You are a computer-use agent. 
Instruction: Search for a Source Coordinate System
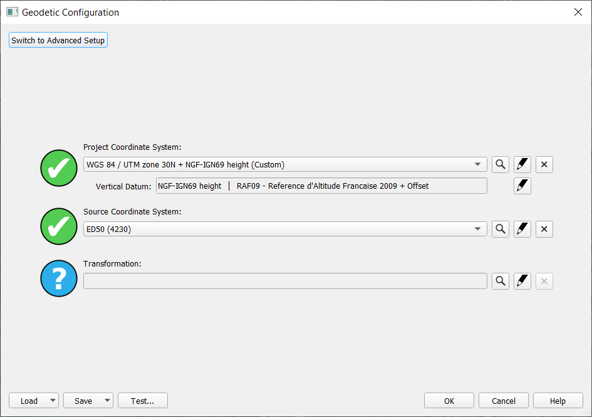[500, 229]
